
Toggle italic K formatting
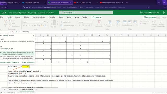[x=27, y=25]
